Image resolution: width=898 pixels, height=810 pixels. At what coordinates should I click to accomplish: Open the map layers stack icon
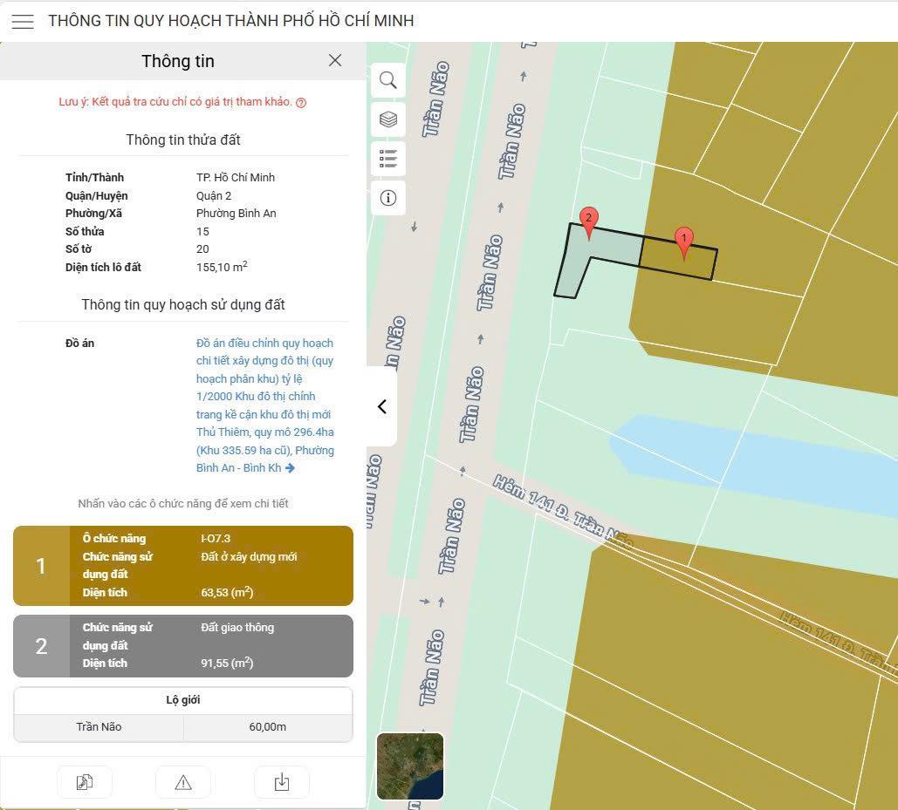pos(388,119)
